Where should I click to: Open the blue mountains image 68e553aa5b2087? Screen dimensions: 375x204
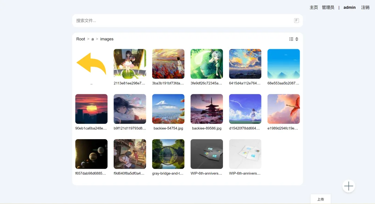click(x=283, y=64)
